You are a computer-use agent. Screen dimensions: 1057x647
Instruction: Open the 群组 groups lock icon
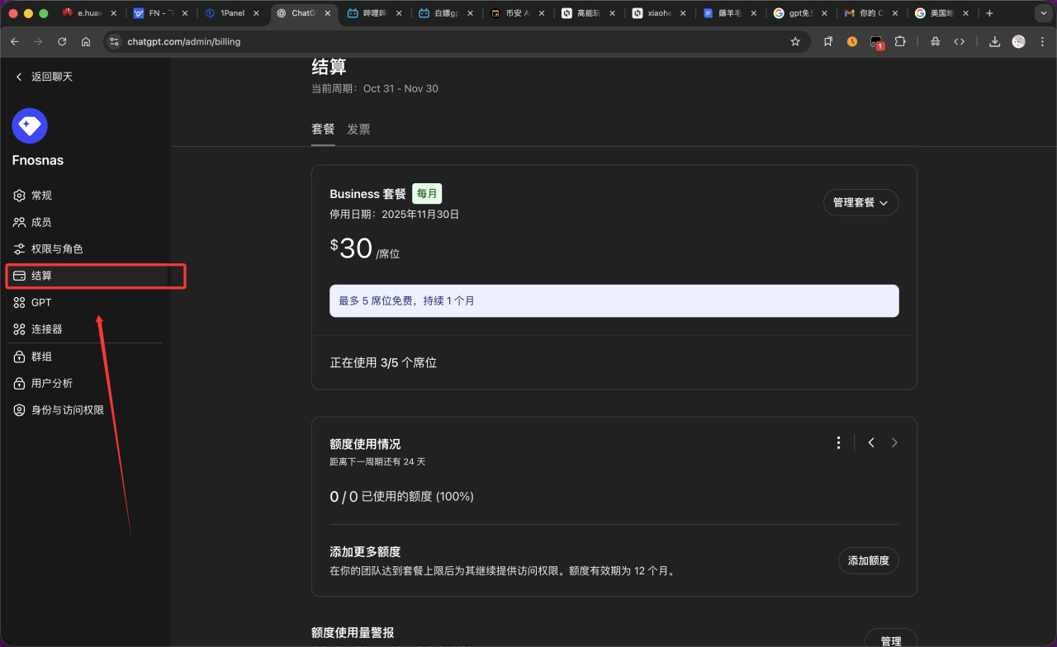[x=19, y=357]
